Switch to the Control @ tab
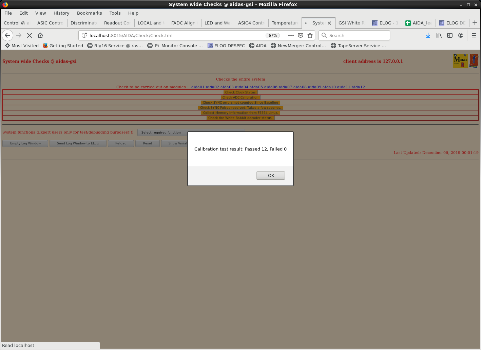481x350 pixels. 17,23
